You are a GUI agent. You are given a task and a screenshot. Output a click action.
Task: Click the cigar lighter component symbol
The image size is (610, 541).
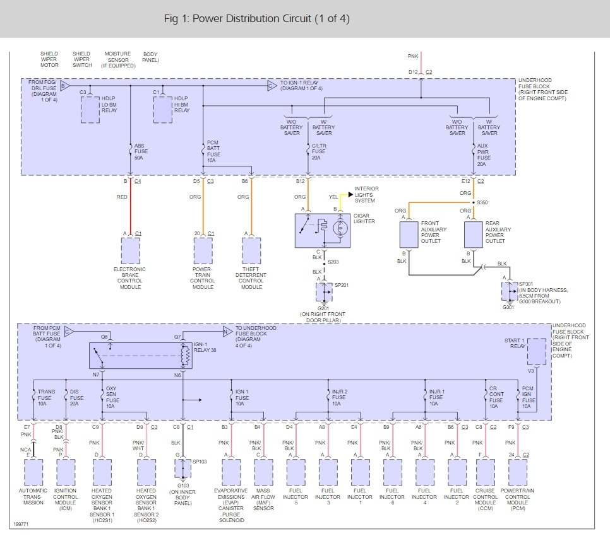point(323,230)
